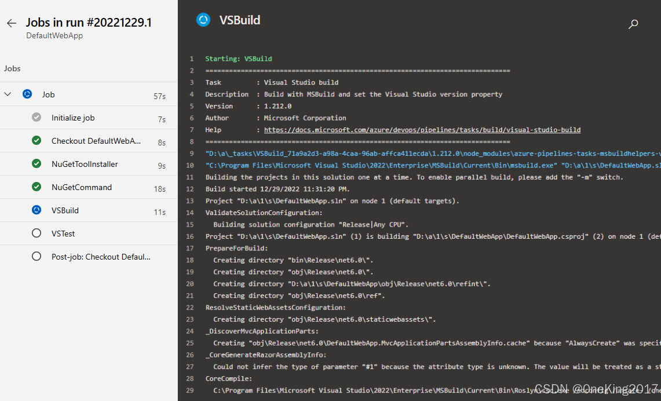661x401 pixels.
Task: Click the pending circle icon of VSTest
Action: [x=36, y=233]
